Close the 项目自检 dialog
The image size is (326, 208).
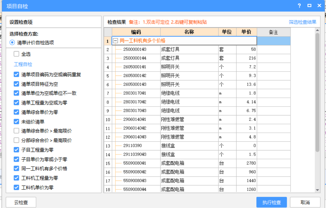click(x=319, y=5)
